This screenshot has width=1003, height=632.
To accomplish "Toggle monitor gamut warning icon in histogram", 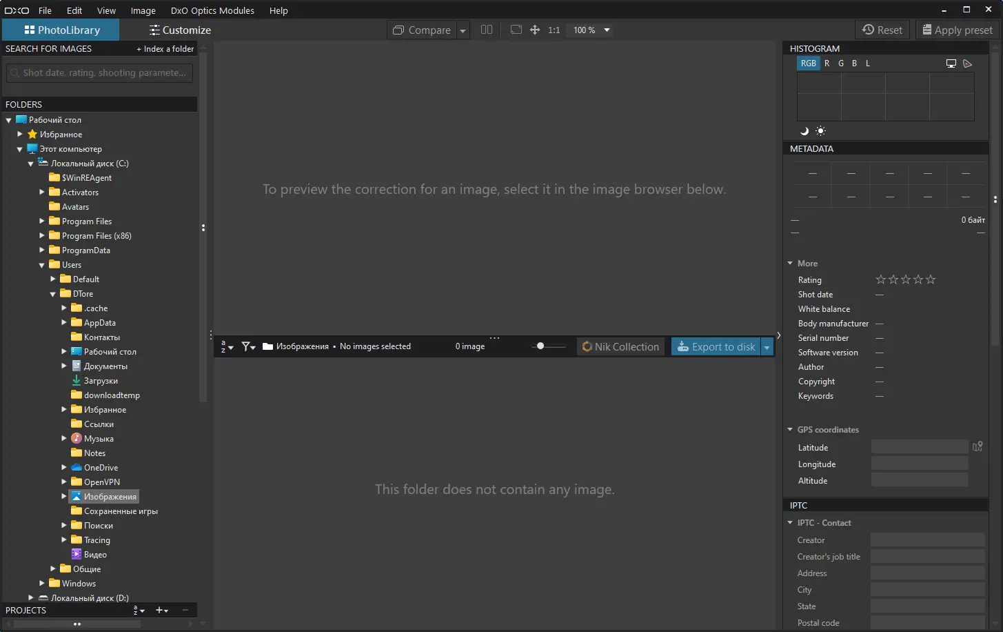I will (951, 63).
